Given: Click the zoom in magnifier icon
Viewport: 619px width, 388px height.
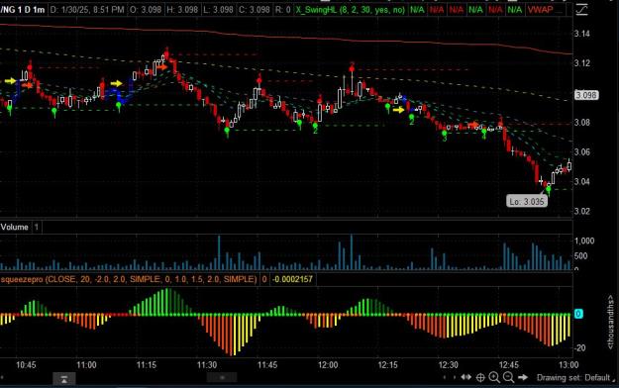Looking at the screenshot, I should pos(494,377).
